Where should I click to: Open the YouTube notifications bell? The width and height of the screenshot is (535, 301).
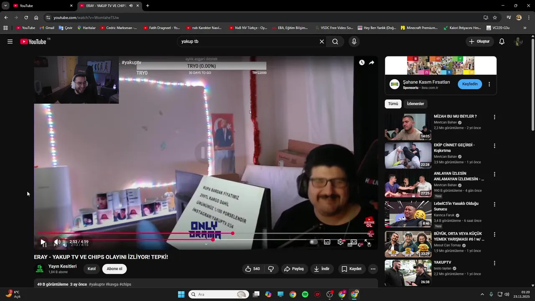click(502, 41)
